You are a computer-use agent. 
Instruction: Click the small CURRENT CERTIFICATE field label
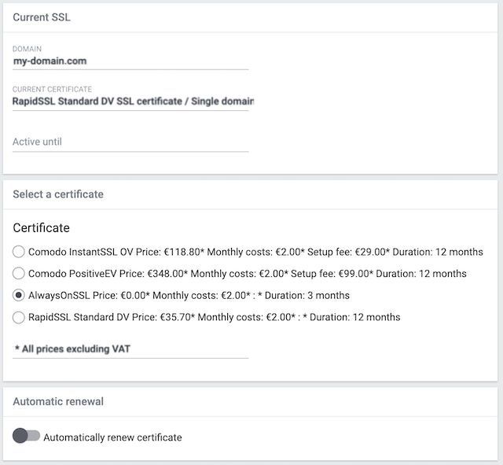[52, 90]
